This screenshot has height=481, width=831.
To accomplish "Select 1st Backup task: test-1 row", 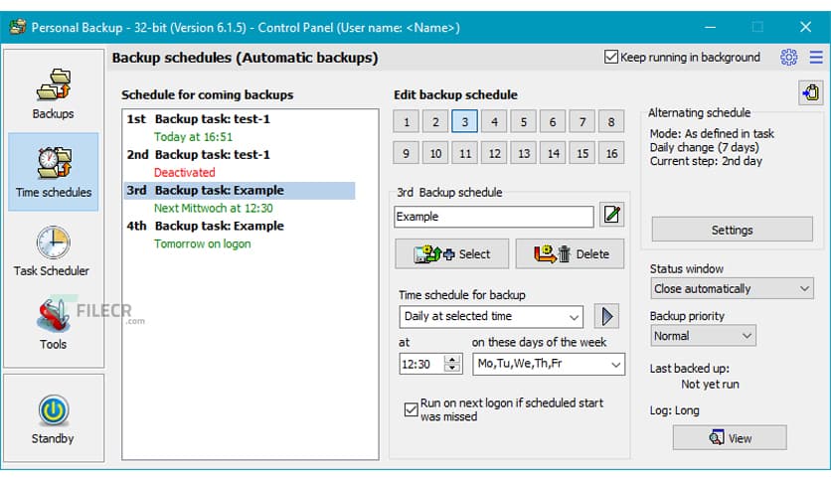I will (240, 118).
